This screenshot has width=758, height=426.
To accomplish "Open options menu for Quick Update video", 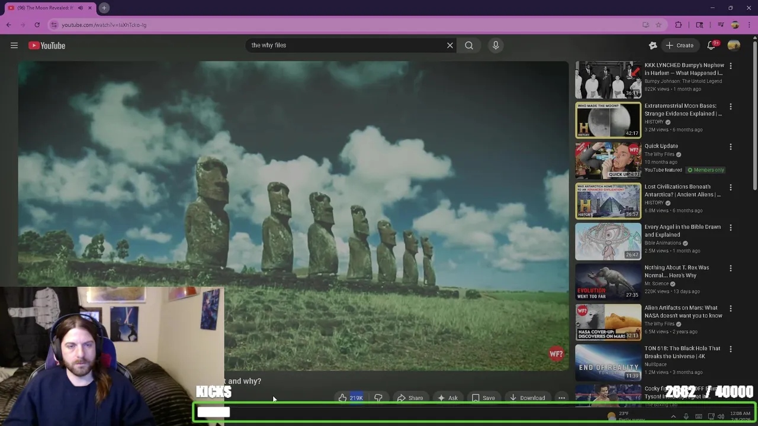I will pyautogui.click(x=730, y=147).
